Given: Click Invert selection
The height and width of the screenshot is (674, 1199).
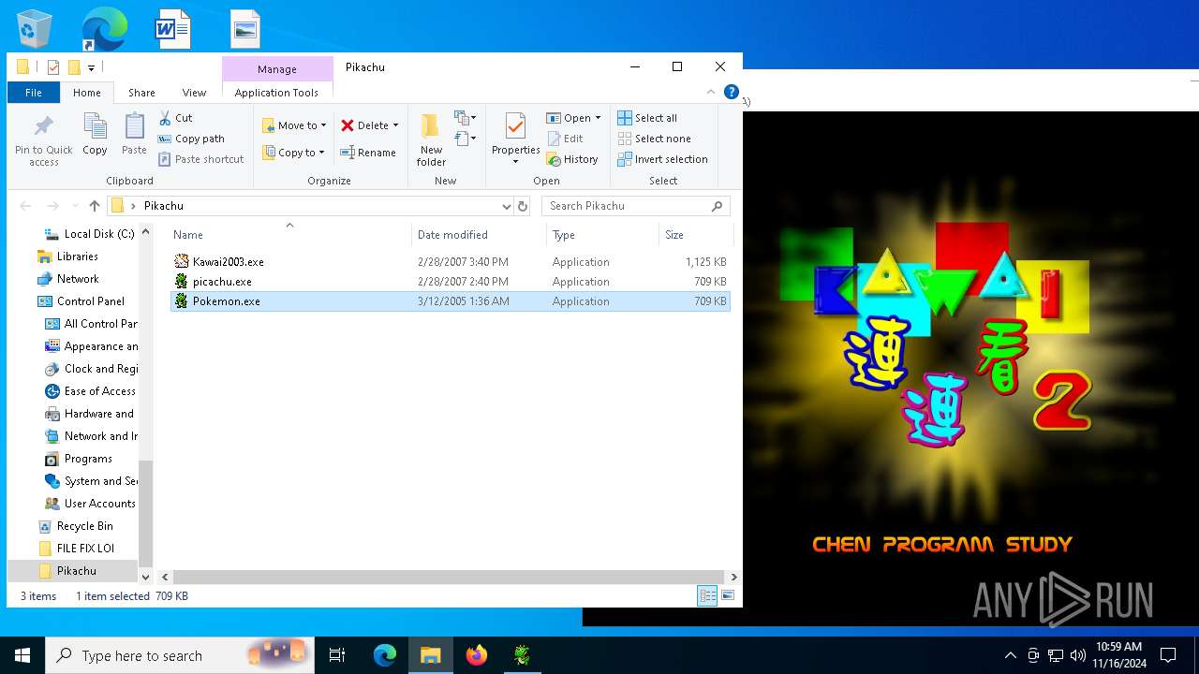Looking at the screenshot, I should click(662, 159).
